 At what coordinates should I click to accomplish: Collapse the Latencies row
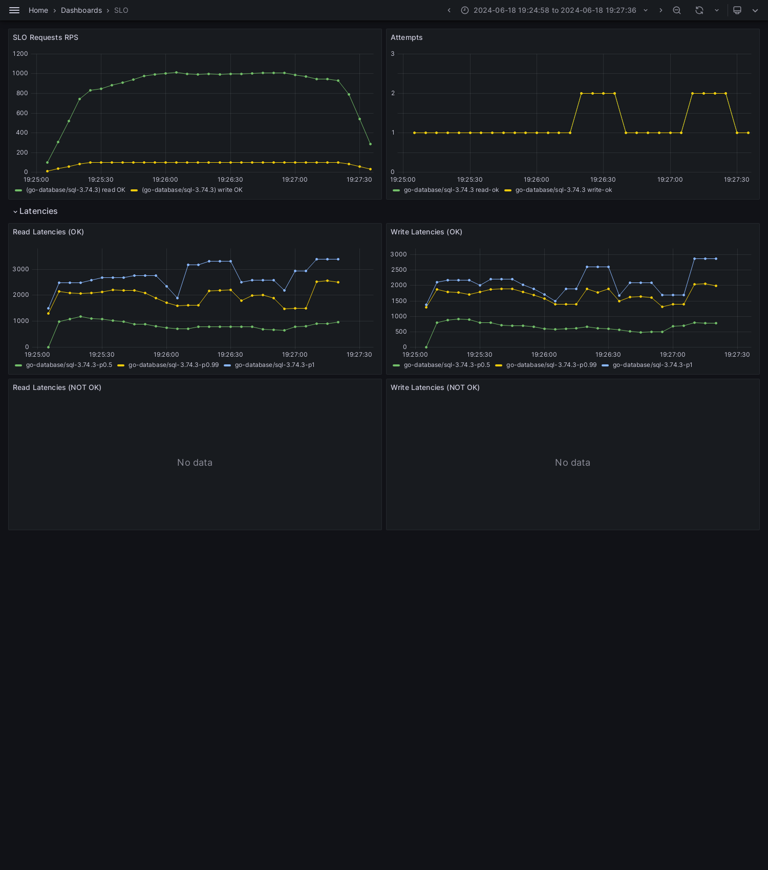(x=15, y=211)
